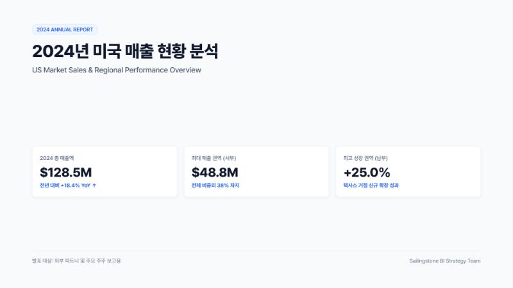513x288 pixels.
Task: Click the 발표 대상 footer note
Action: [x=76, y=260]
